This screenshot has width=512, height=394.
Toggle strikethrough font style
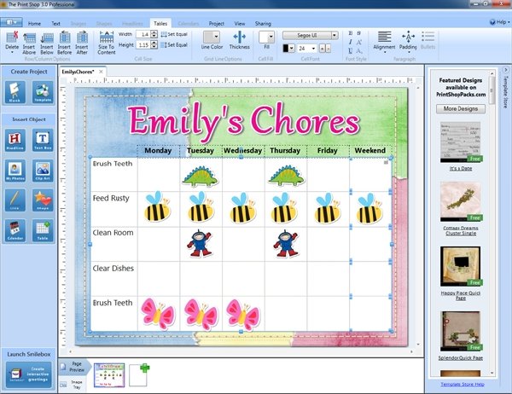[359, 33]
